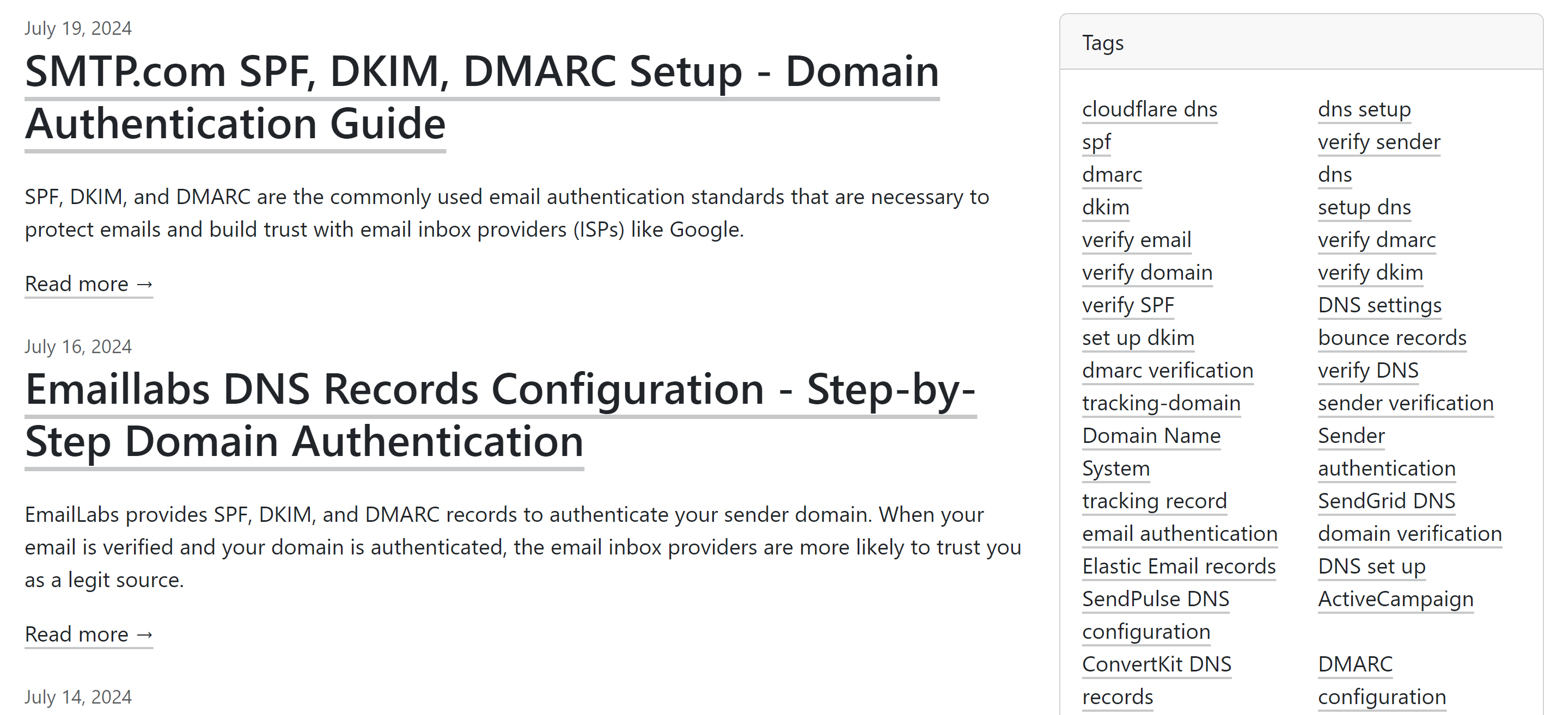Open the 'DNS set up' tag
1563x715 pixels.
(x=1371, y=567)
